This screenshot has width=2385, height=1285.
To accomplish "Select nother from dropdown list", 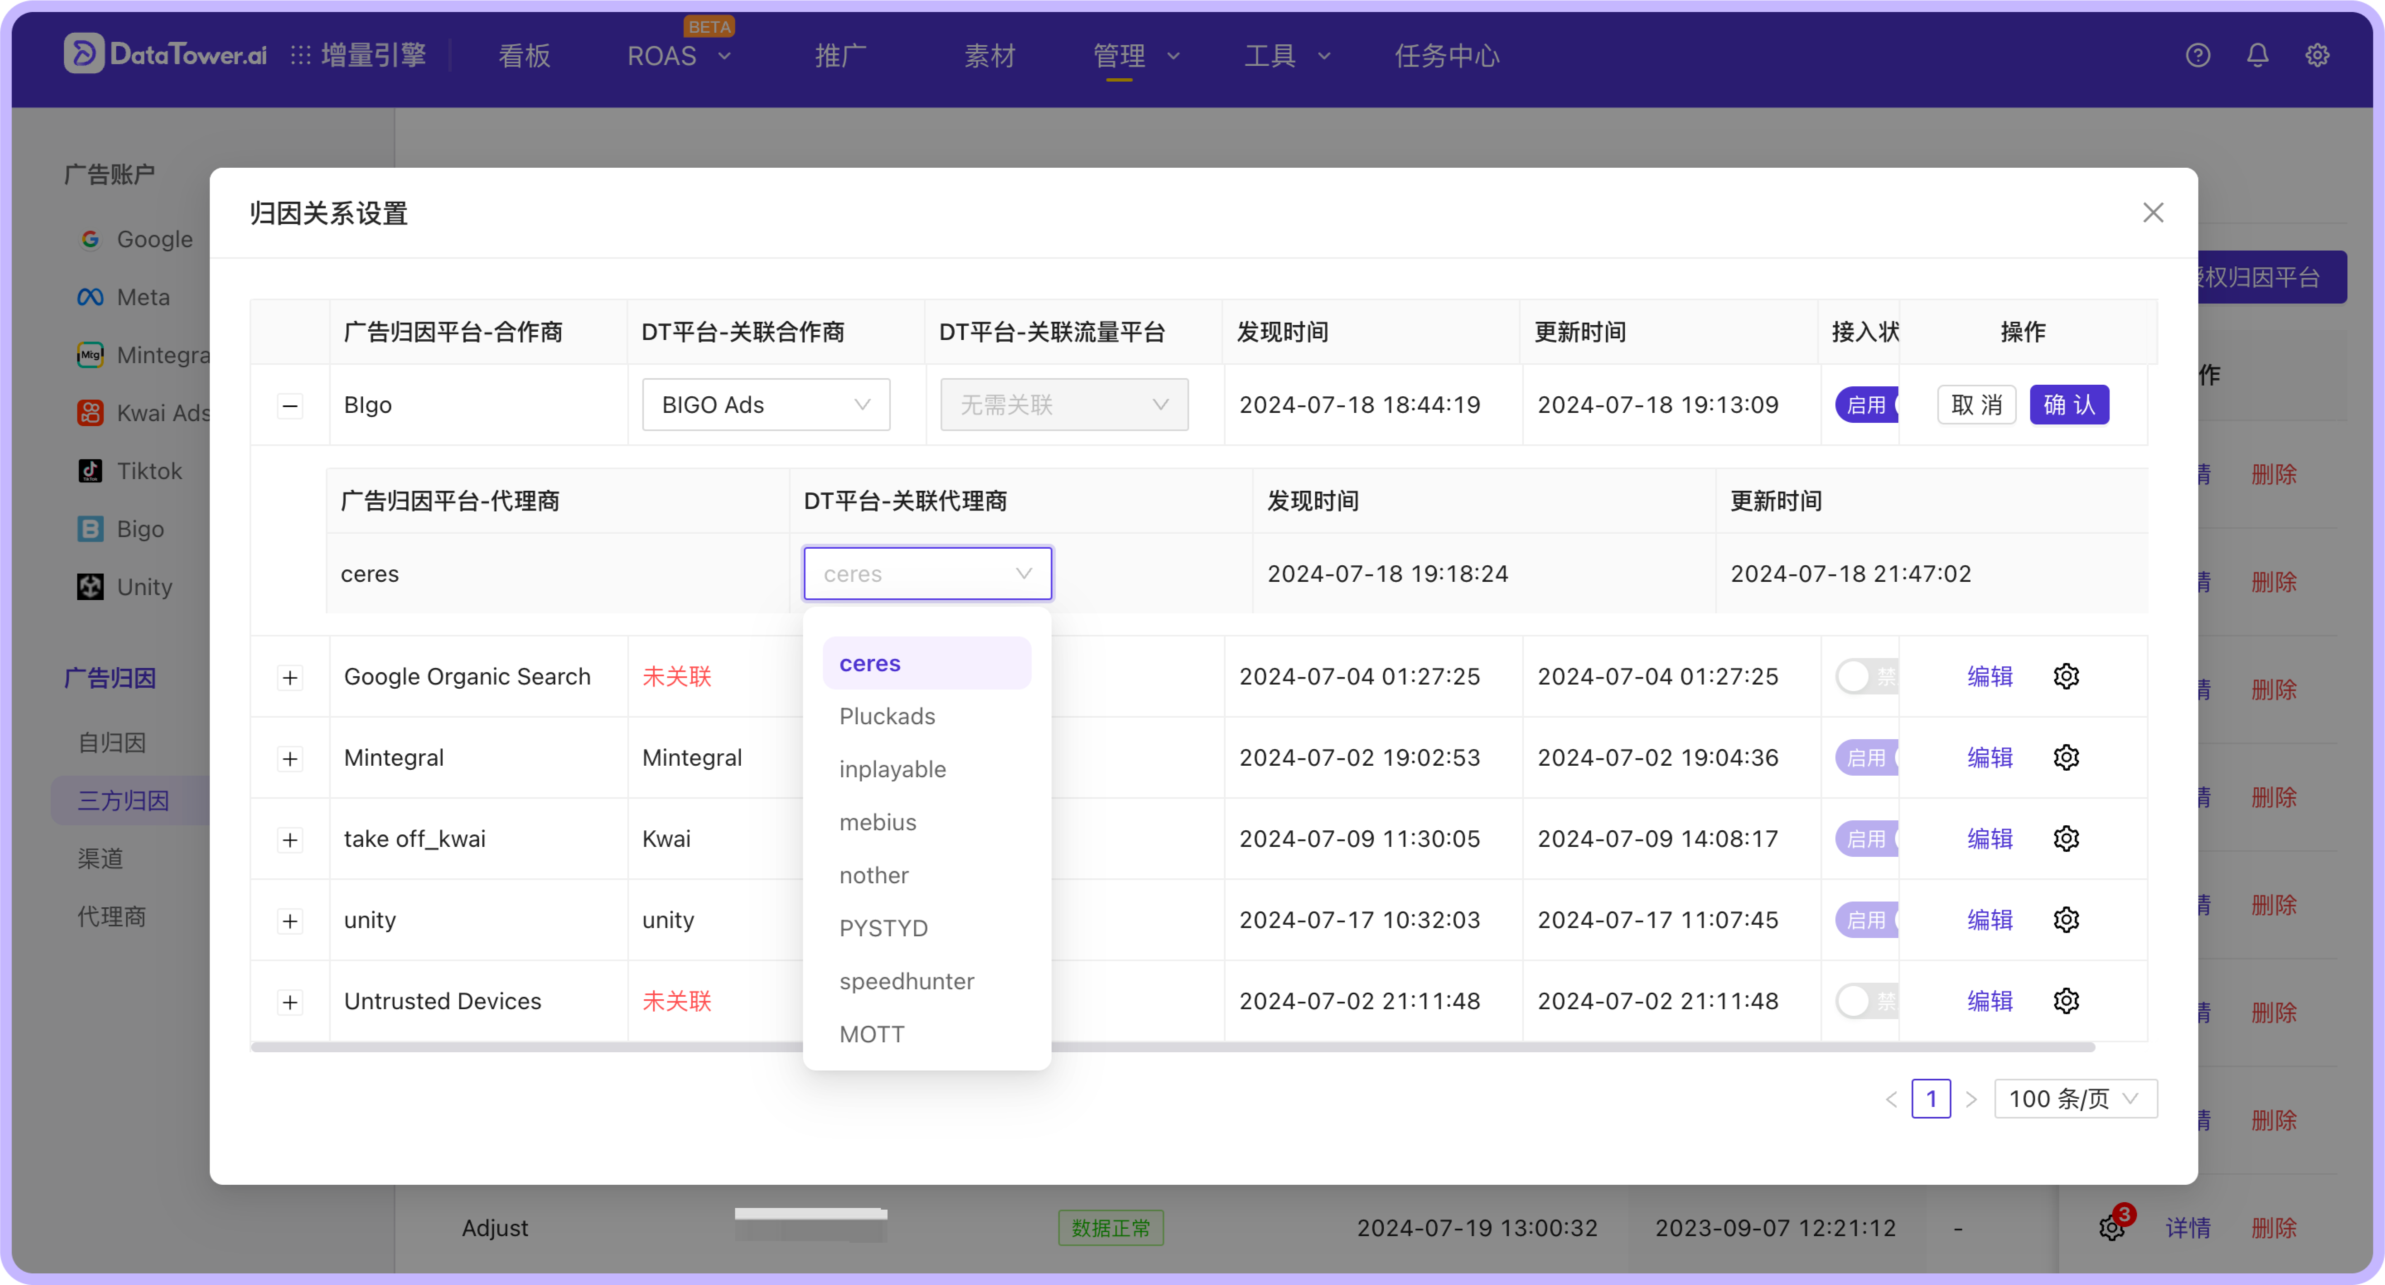I will [926, 875].
